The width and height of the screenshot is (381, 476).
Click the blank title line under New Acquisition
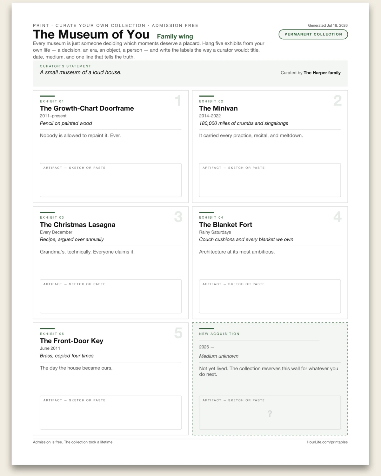(259, 340)
